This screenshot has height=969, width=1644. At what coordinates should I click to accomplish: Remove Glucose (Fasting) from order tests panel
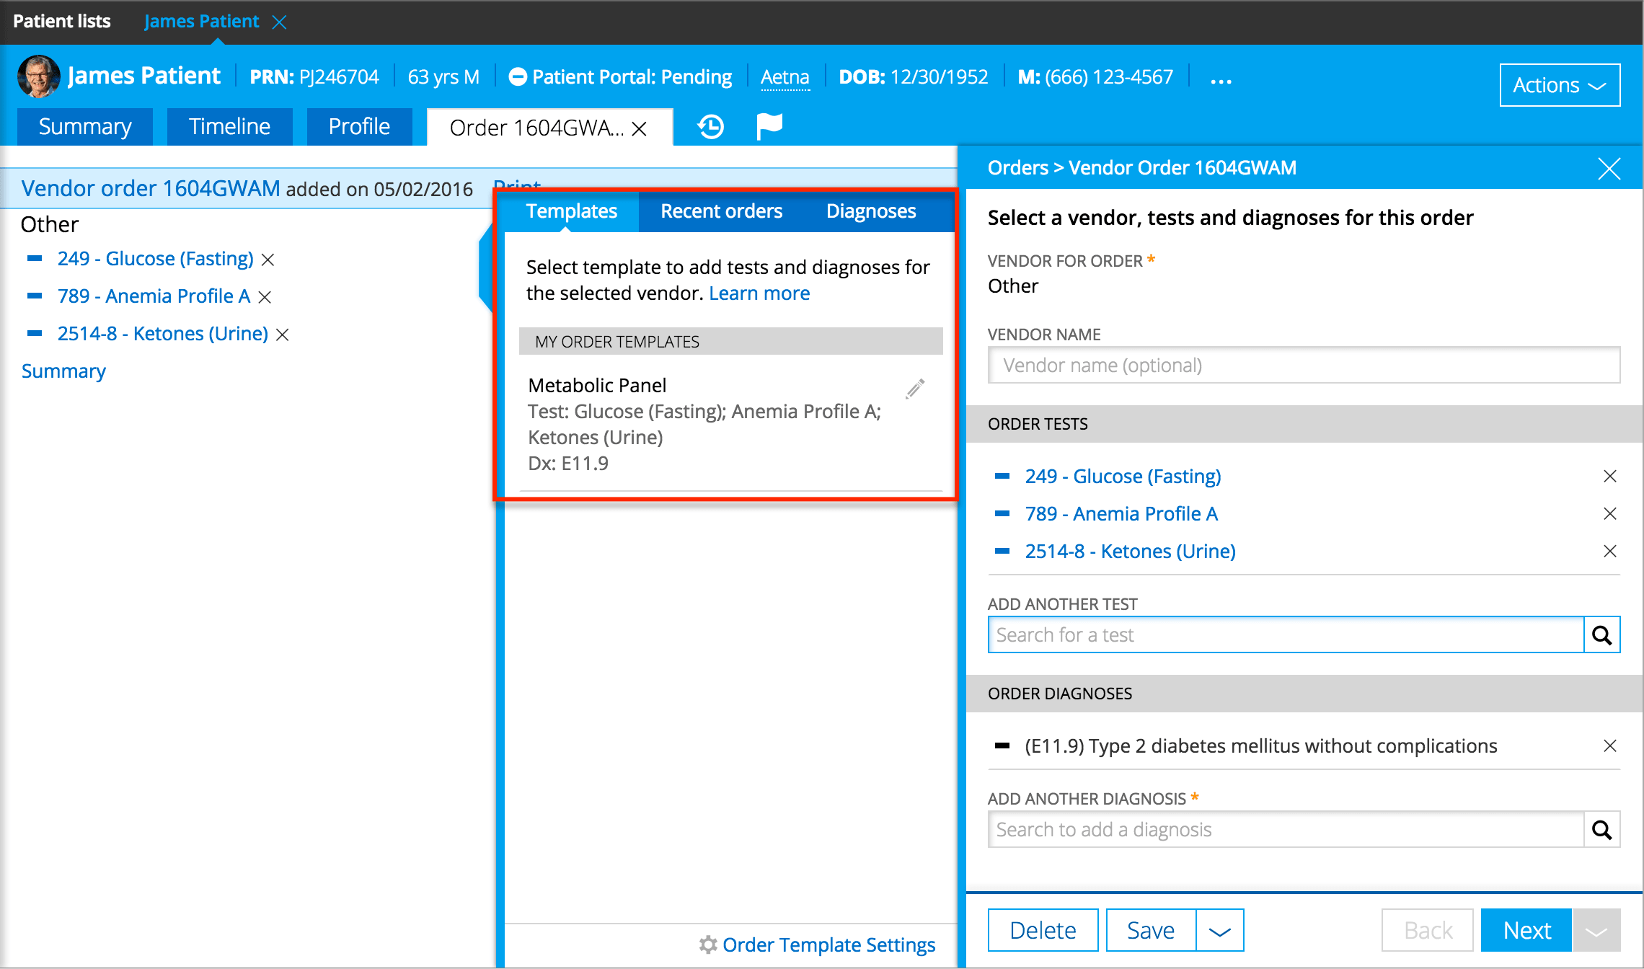(1609, 477)
